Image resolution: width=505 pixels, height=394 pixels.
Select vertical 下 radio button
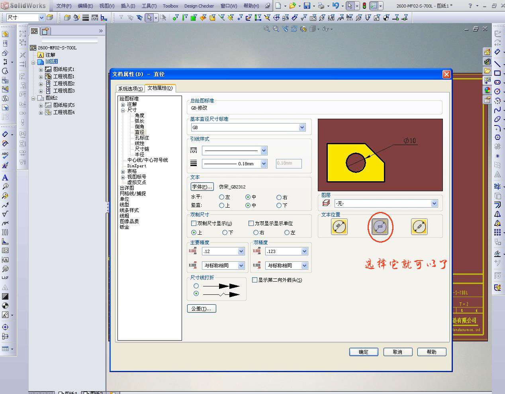[x=279, y=206]
